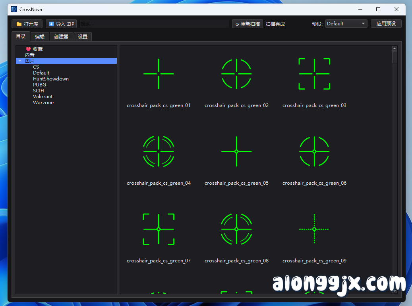Select the CS folder in the sidebar
The height and width of the screenshot is (306, 412).
[36, 67]
